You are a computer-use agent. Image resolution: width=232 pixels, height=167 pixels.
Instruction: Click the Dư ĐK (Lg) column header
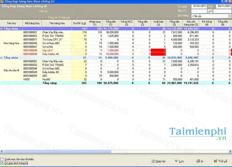(x=79, y=23)
